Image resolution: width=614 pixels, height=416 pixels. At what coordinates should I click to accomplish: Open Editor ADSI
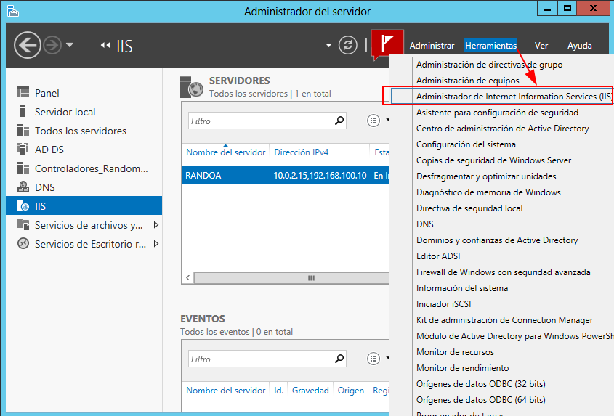coord(438,256)
